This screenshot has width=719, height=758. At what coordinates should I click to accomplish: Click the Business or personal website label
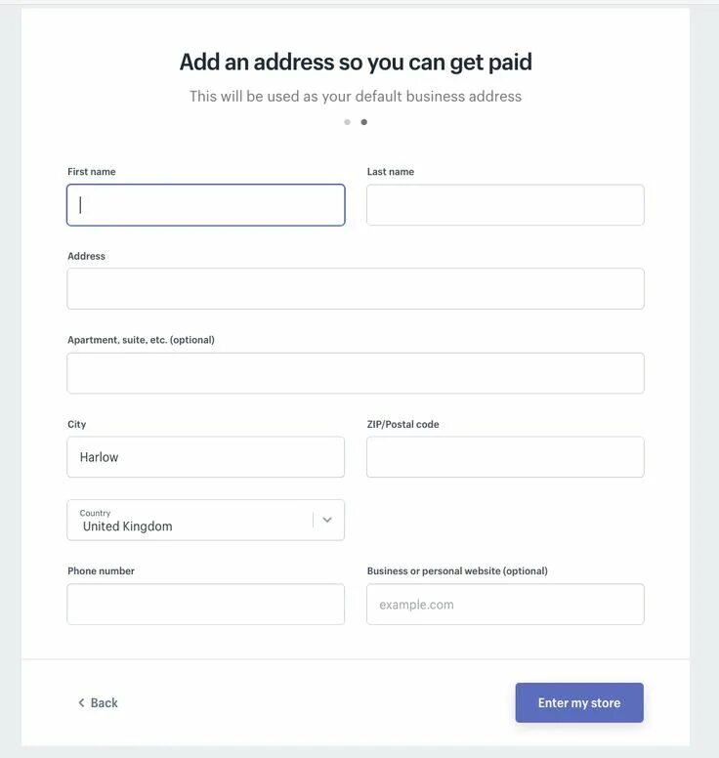click(x=457, y=570)
